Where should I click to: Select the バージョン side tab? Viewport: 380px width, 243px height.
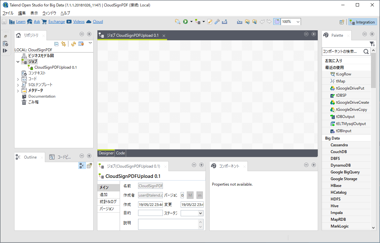[x=109, y=209]
